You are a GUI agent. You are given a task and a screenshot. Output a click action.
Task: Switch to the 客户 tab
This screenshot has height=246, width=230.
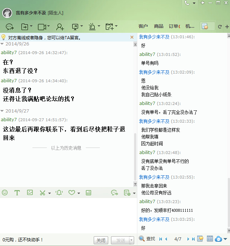143,26
